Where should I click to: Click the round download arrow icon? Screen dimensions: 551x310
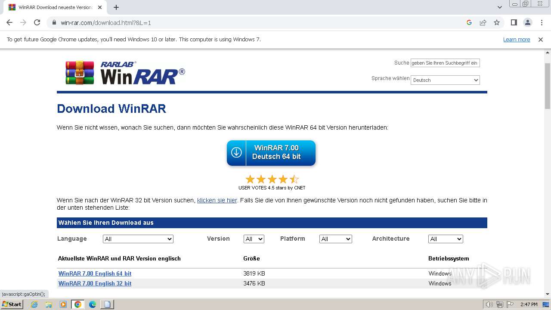coord(236,152)
